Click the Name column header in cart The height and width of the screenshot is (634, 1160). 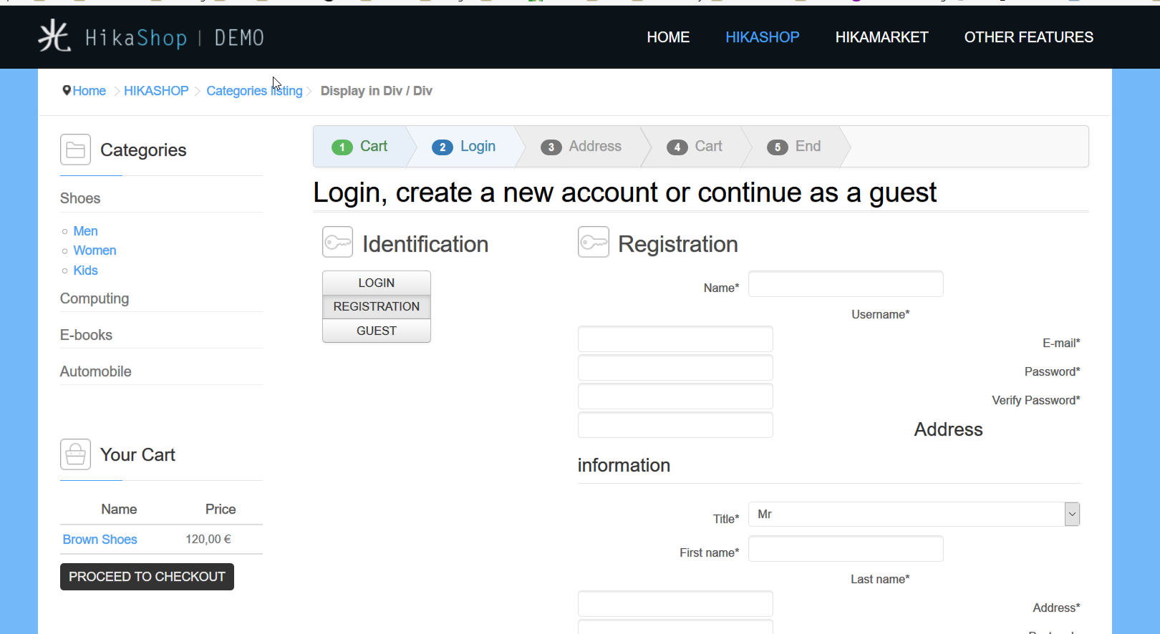119,509
